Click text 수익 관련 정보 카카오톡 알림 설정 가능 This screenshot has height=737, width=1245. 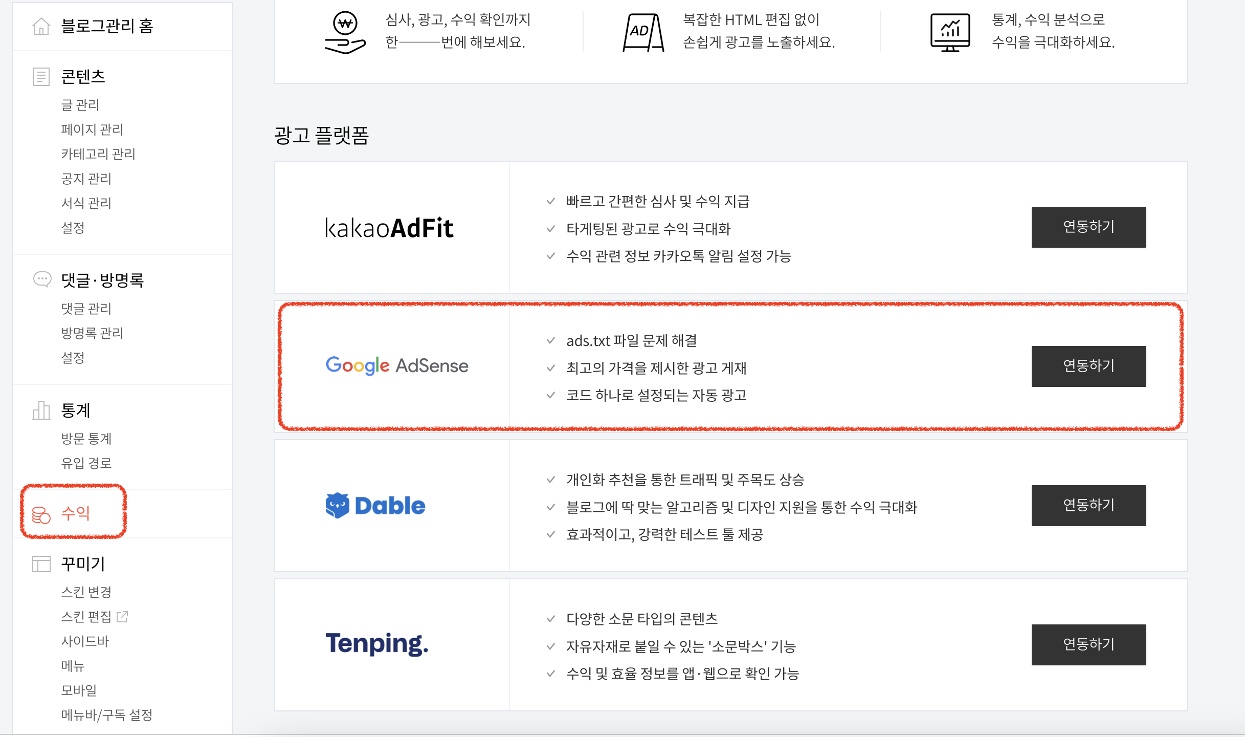pos(679,256)
